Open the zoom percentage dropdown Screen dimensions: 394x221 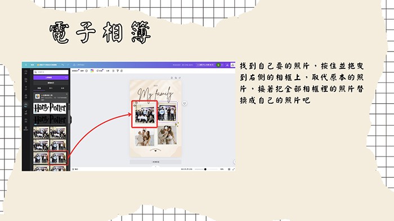pyautogui.click(x=222, y=169)
